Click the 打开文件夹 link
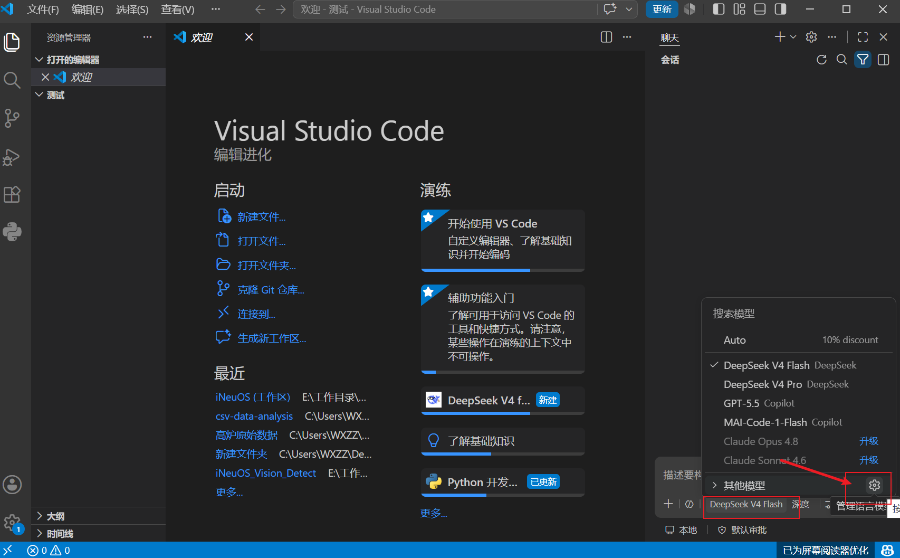Image resolution: width=900 pixels, height=558 pixels. click(266, 266)
